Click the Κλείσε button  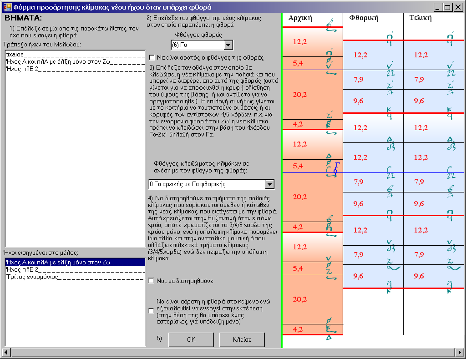[x=242, y=339]
